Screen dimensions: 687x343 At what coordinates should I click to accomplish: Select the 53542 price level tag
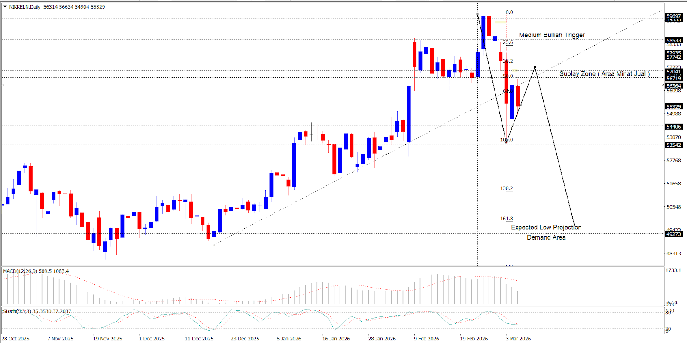[673, 145]
